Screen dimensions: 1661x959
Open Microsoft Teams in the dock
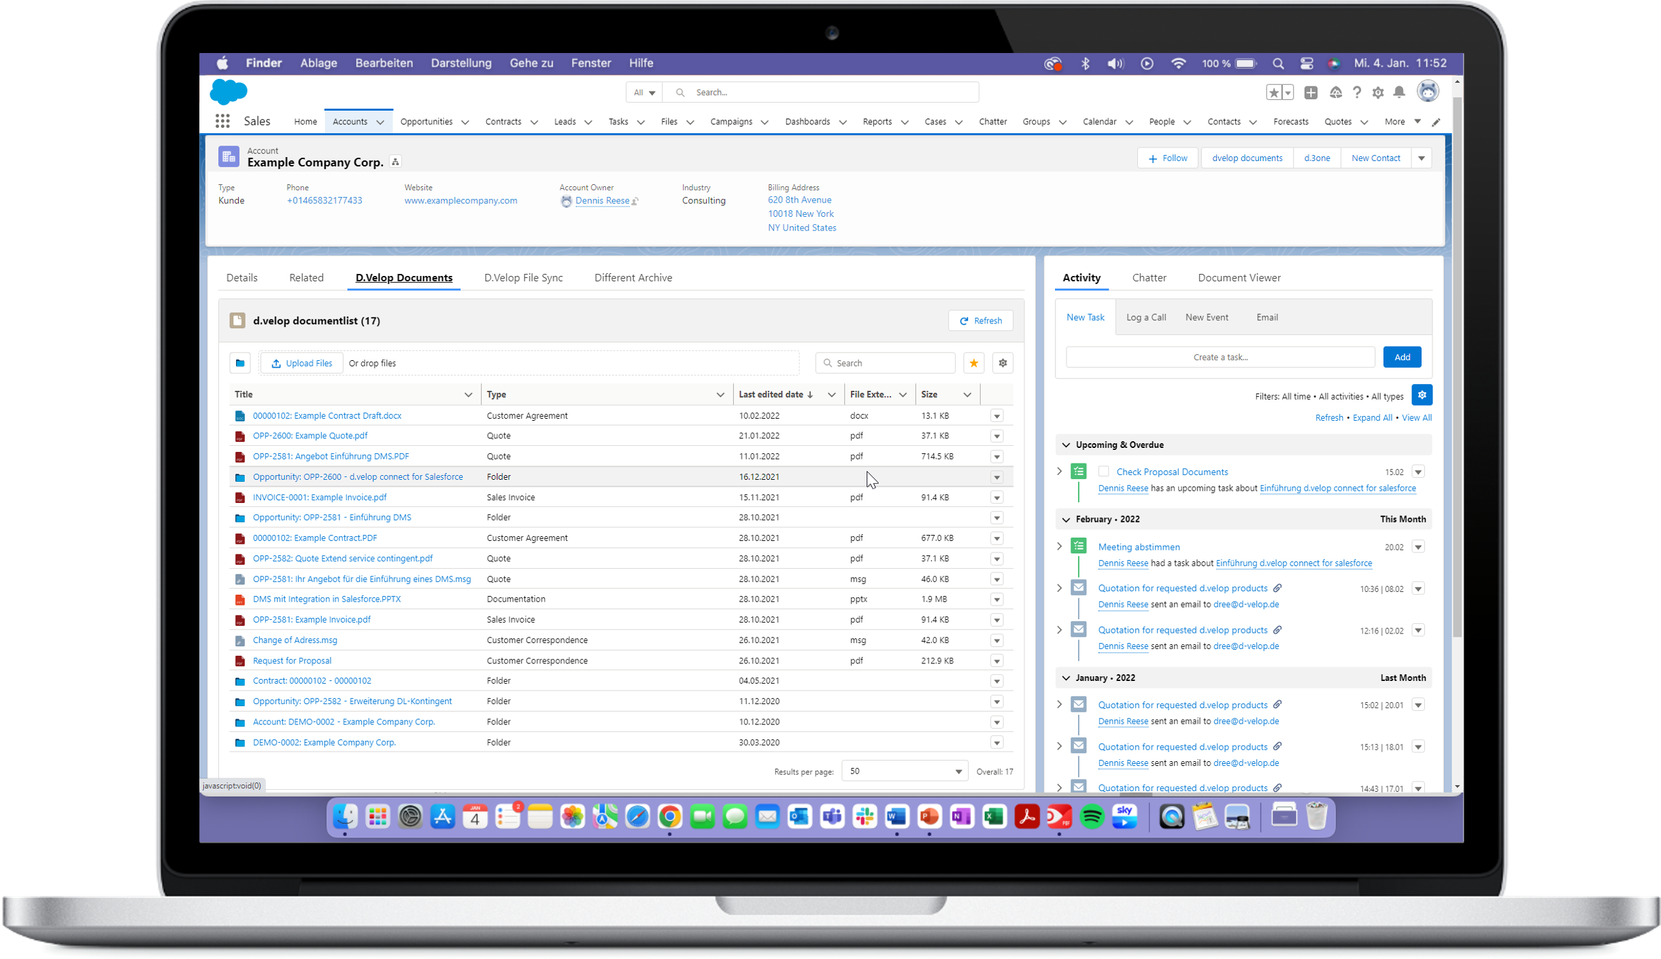[x=833, y=816]
